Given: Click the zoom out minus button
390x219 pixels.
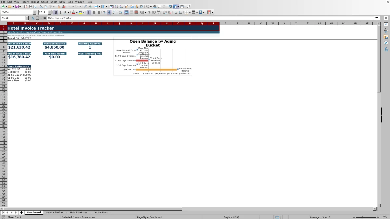Looking at the screenshot, I should (353, 217).
